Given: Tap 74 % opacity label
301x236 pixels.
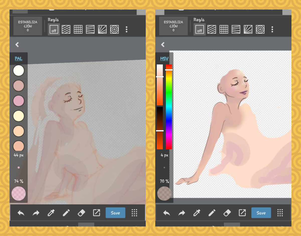Looking at the screenshot, I should [x=19, y=181].
